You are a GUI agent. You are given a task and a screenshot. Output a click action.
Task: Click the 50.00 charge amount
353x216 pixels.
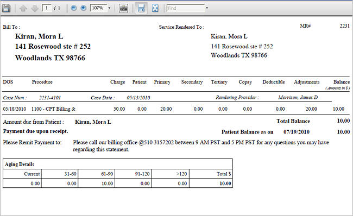(119, 109)
